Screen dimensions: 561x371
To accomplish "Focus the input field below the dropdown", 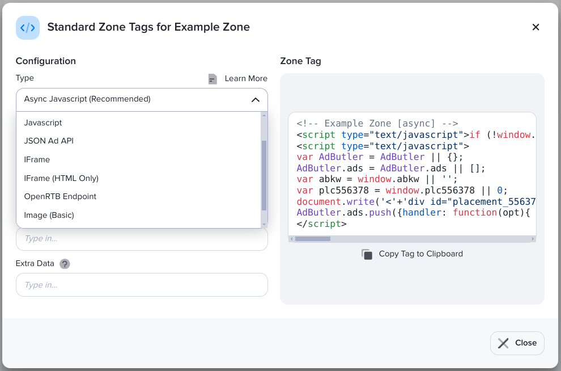I will [x=142, y=239].
